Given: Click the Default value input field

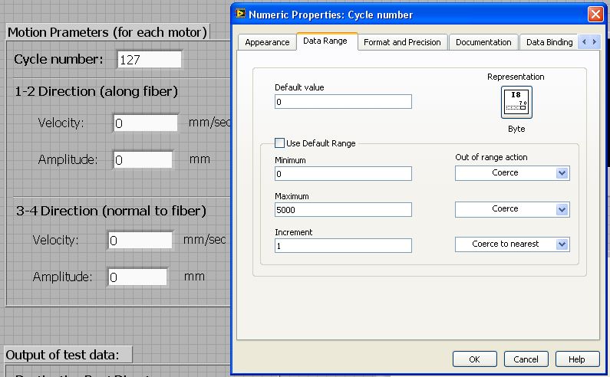Looking at the screenshot, I should tap(343, 101).
